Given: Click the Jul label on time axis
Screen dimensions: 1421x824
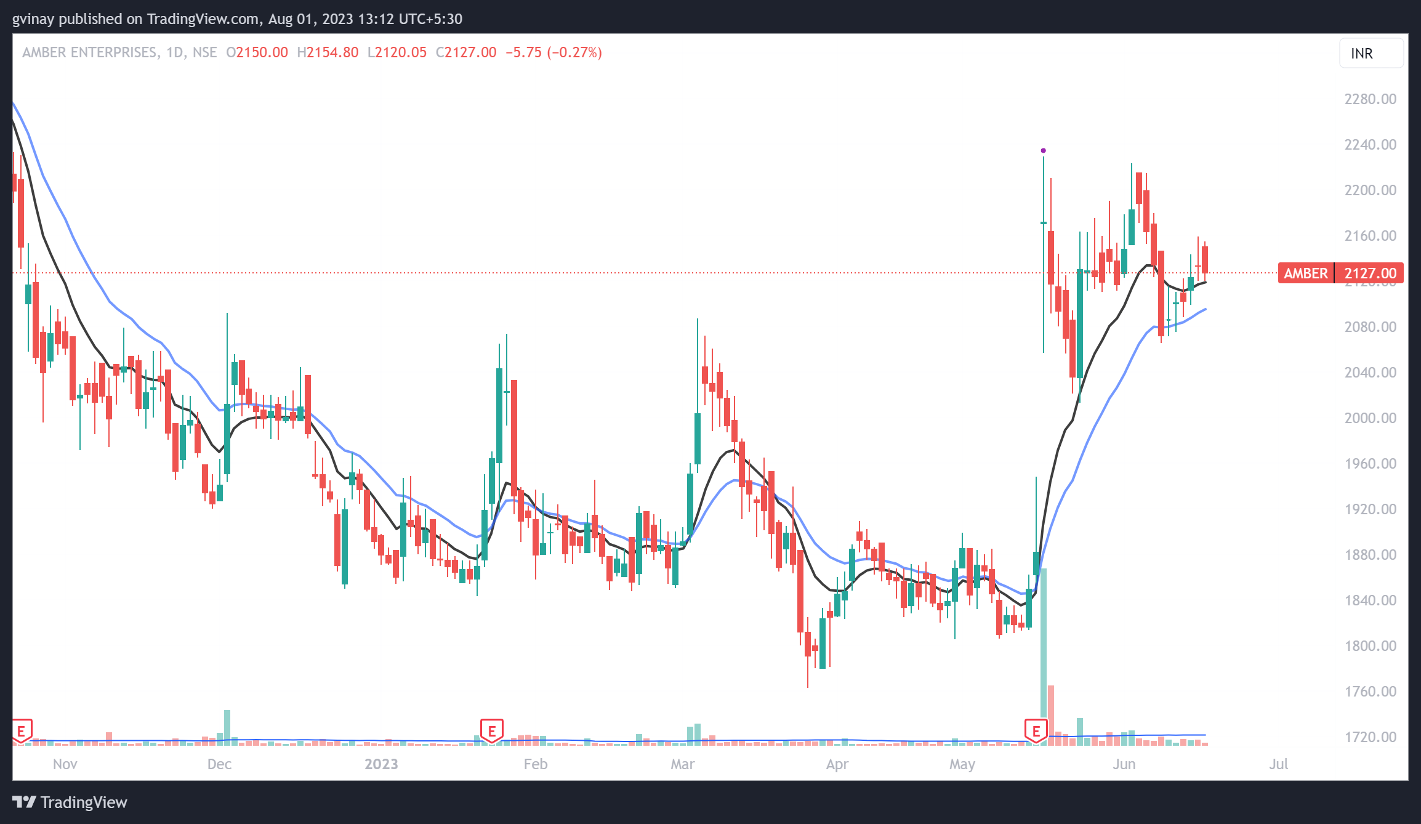Looking at the screenshot, I should click(x=1278, y=764).
